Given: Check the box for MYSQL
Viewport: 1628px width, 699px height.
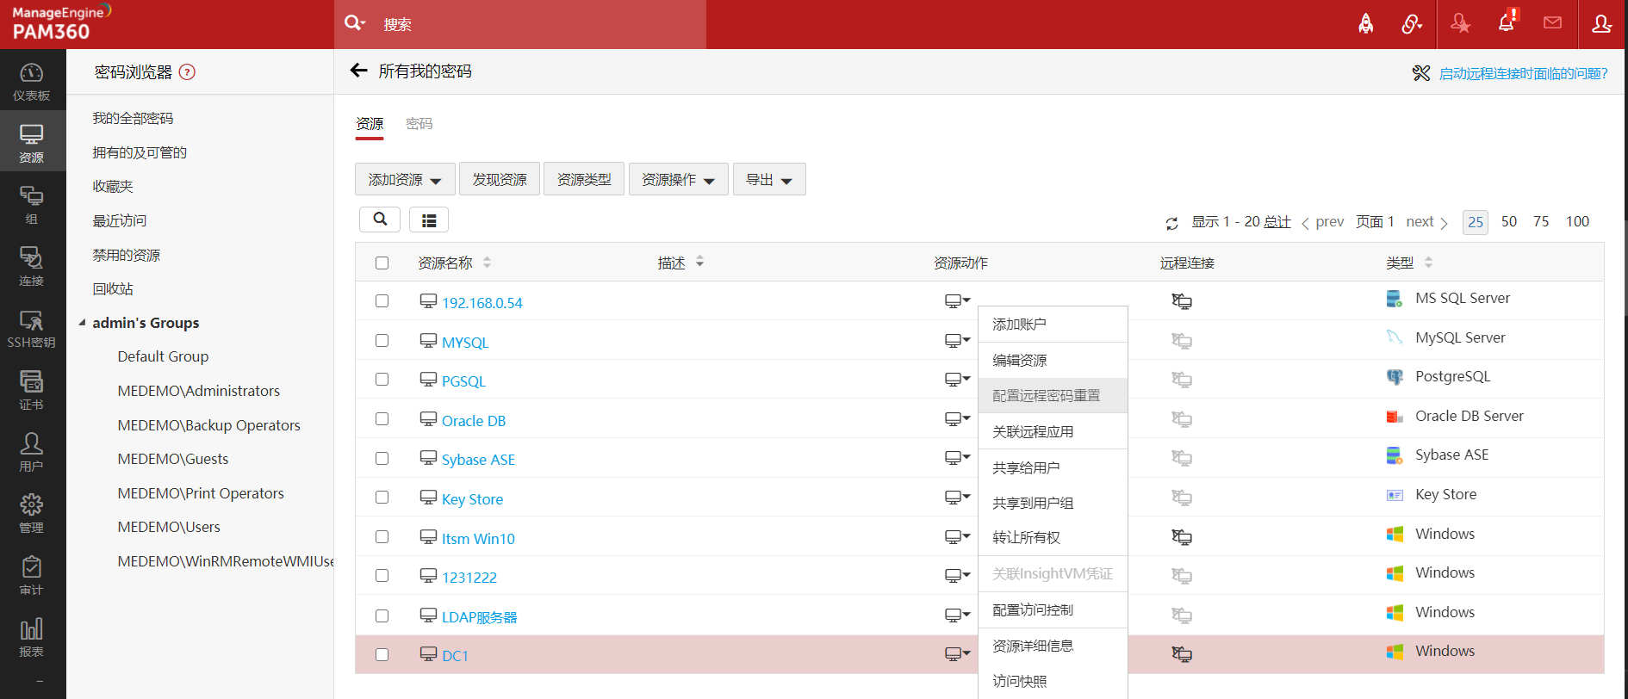Looking at the screenshot, I should (x=382, y=341).
